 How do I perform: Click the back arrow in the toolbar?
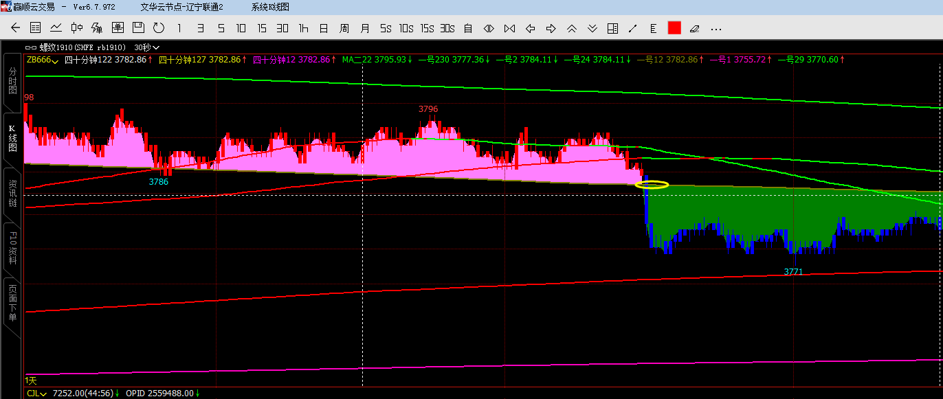point(15,28)
